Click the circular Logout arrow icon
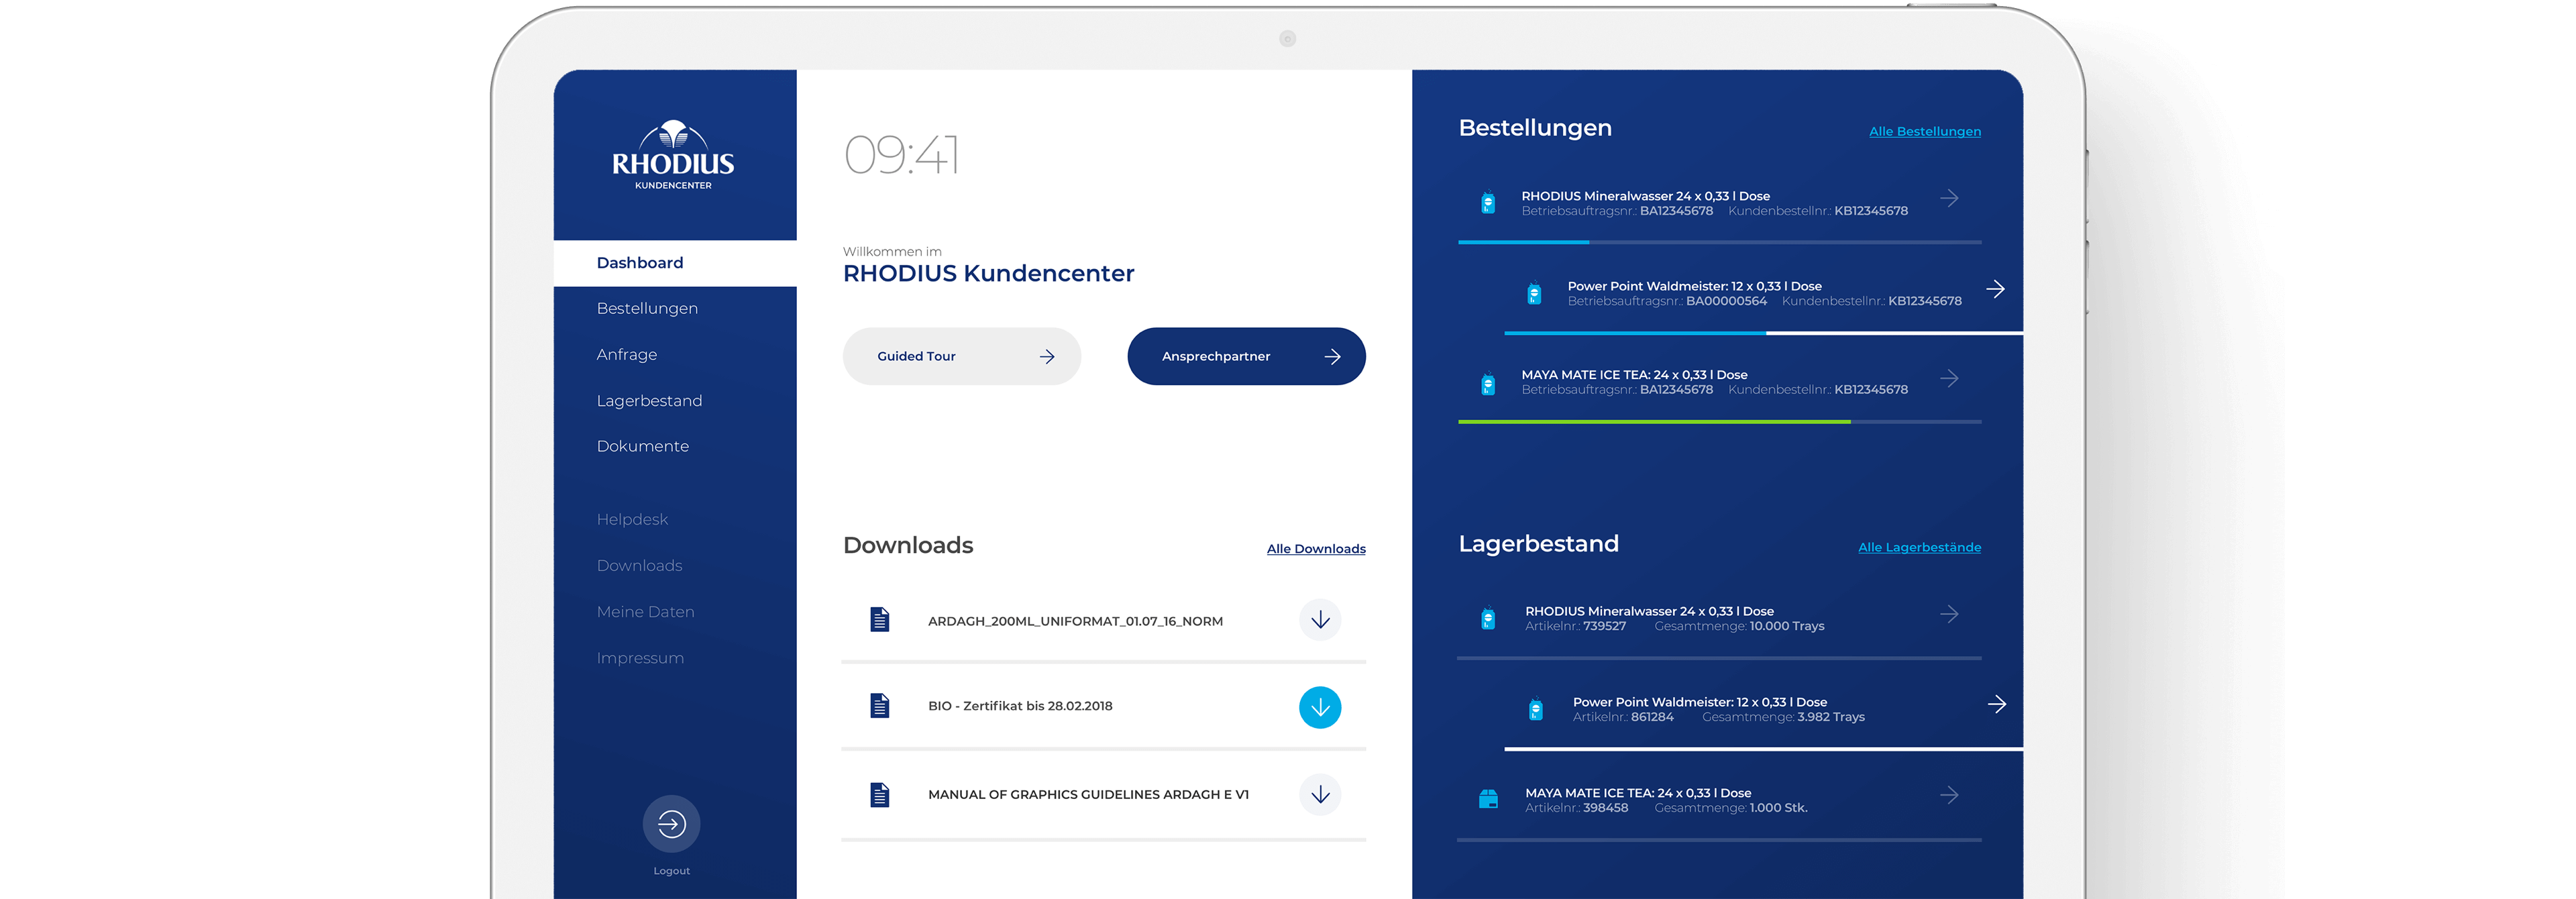The height and width of the screenshot is (899, 2576). click(x=671, y=824)
